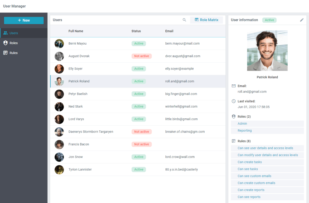Open rule 'Can modify user details and access levels'
Image resolution: width=309 pixels, height=203 pixels.
pos(267,155)
